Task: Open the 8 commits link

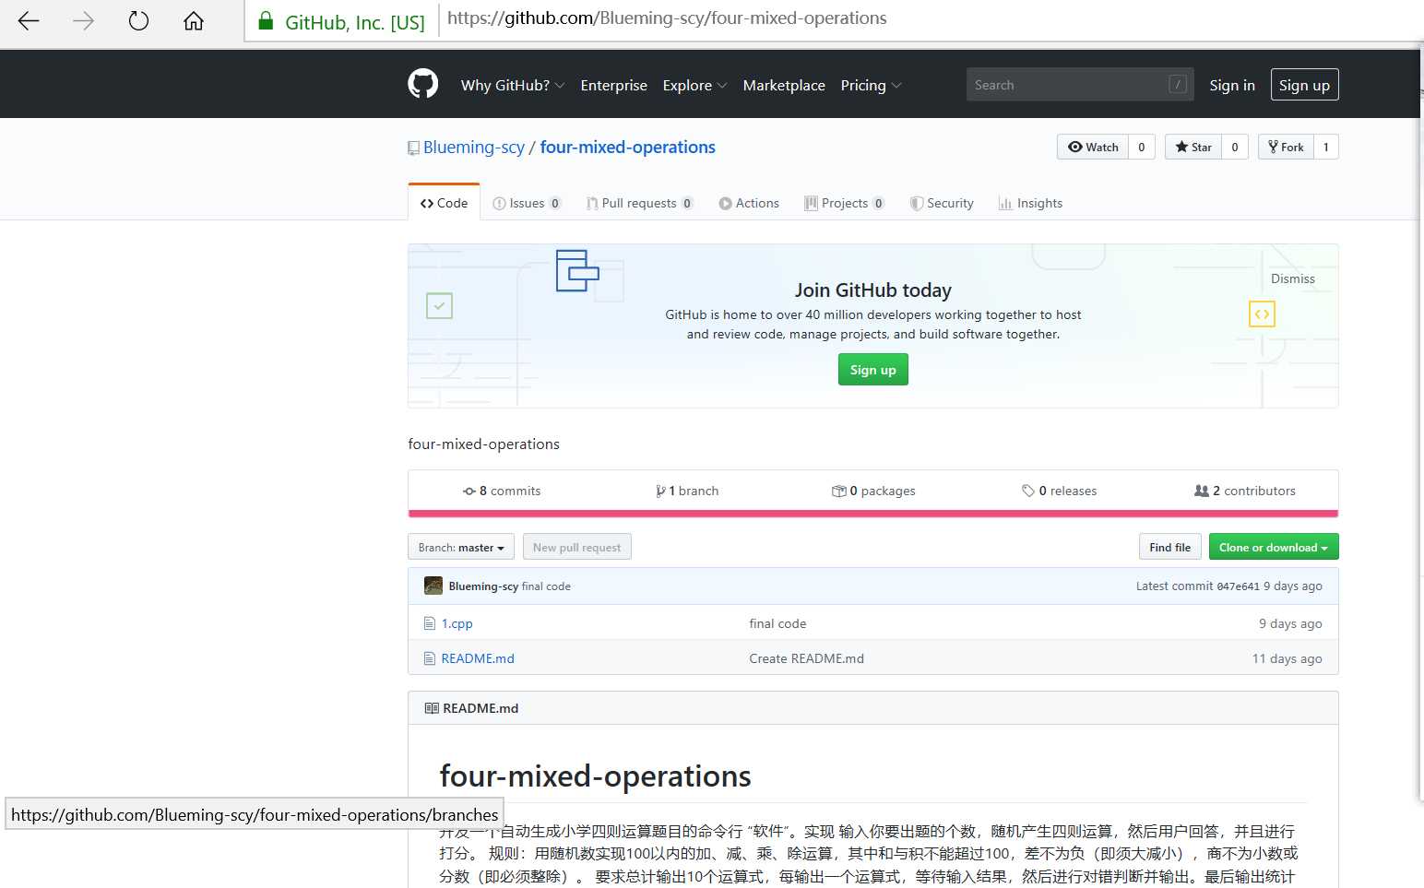Action: pyautogui.click(x=502, y=491)
